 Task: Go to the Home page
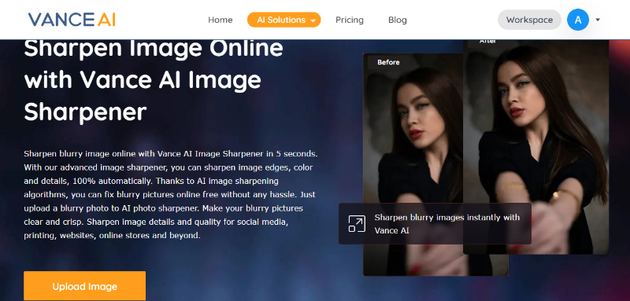(x=220, y=20)
